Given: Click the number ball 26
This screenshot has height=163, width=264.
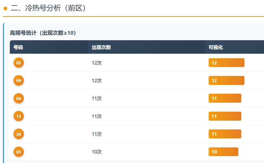Looking at the screenshot, I should point(19,134).
